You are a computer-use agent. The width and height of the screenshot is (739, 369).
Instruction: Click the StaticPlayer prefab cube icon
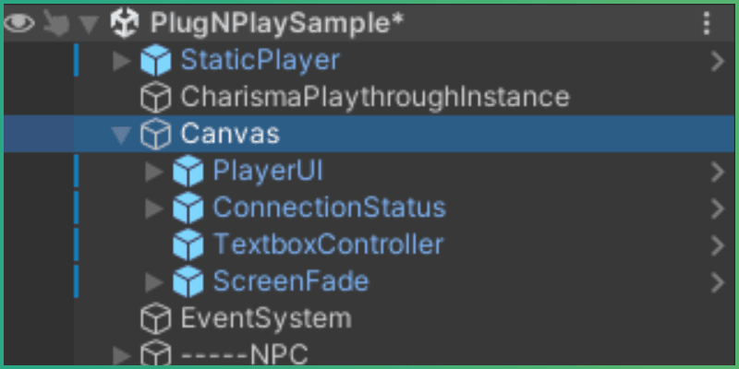[x=155, y=61]
